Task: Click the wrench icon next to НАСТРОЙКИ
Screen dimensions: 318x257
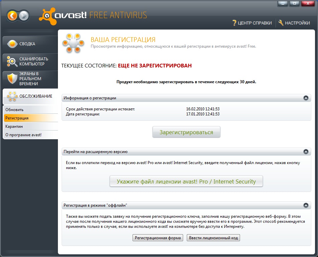Action: pyautogui.click(x=281, y=23)
